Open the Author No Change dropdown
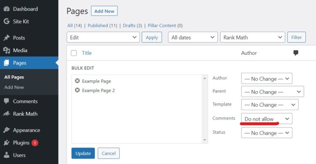The height and width of the screenshot is (164, 316). coord(267,79)
